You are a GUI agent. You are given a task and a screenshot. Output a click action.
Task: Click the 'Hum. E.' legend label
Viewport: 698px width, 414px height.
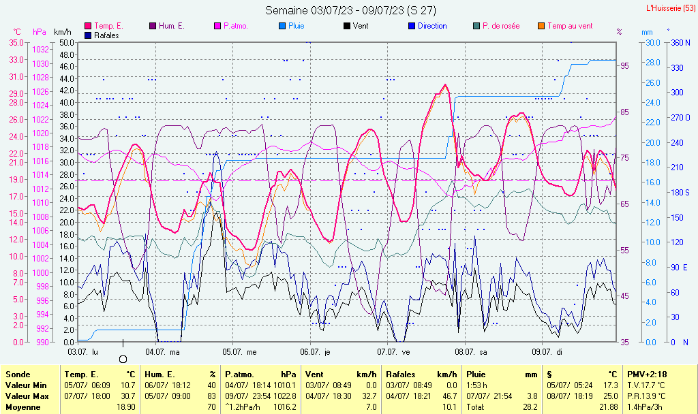coord(171,27)
